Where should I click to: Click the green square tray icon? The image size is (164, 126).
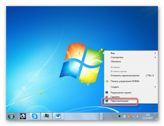(119, 116)
